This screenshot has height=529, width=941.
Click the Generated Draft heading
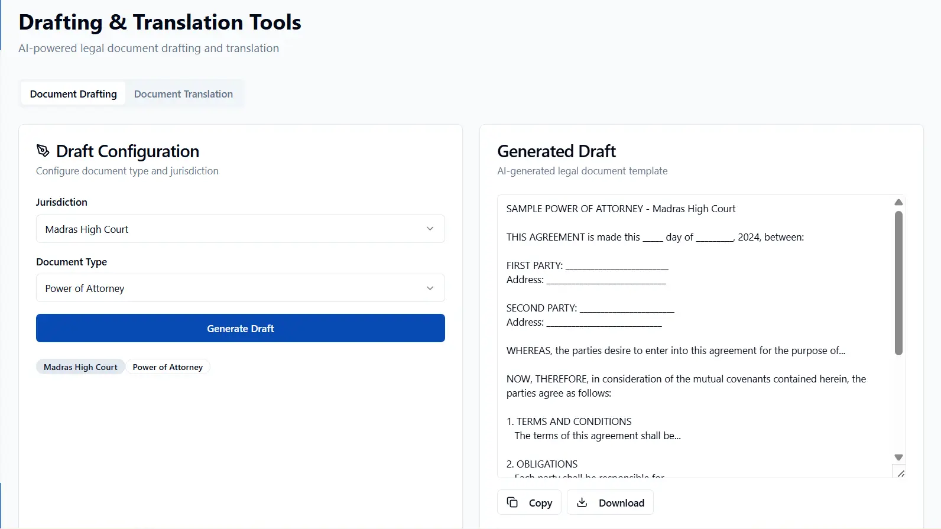pyautogui.click(x=556, y=151)
